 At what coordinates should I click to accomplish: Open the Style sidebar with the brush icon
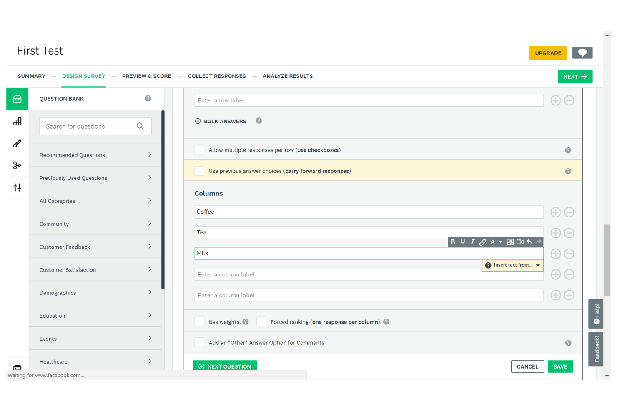[x=17, y=143]
